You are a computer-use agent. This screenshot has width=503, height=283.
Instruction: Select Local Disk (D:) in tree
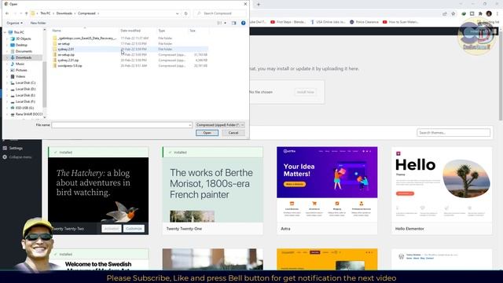[25, 89]
